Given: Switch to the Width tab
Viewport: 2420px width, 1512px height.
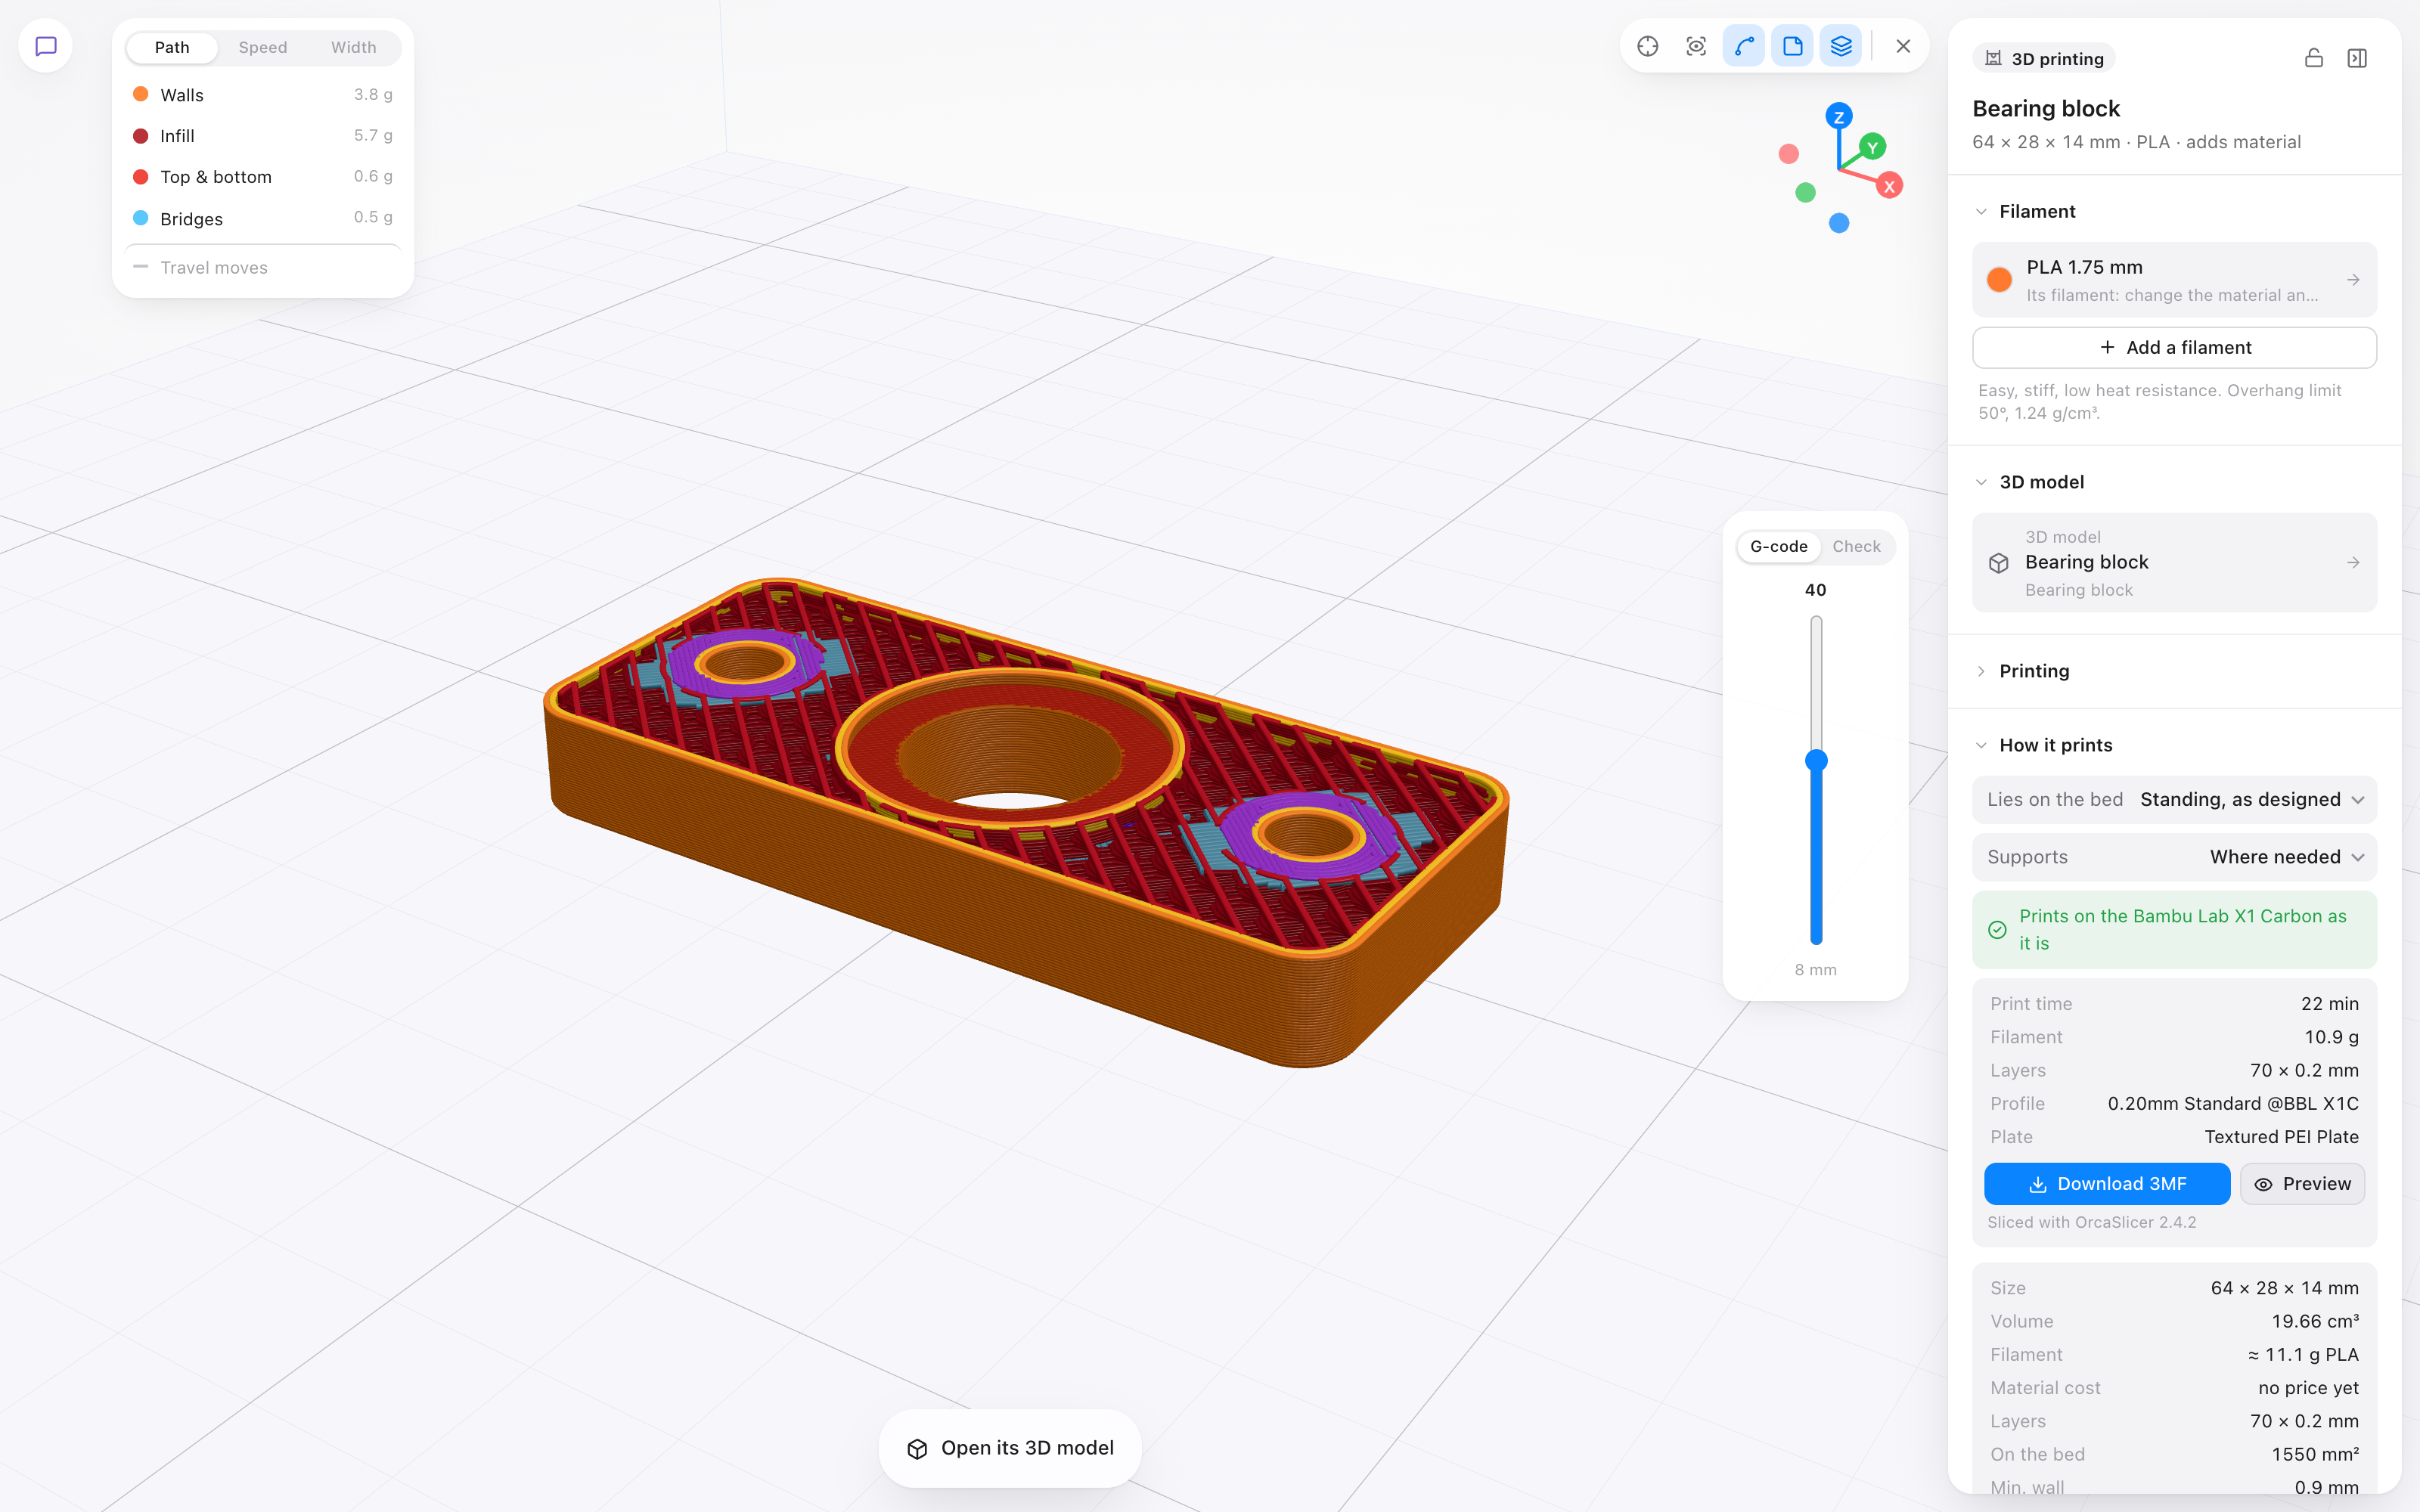Looking at the screenshot, I should click(x=354, y=47).
